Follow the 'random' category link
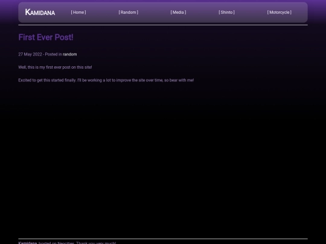The width and height of the screenshot is (326, 244). click(69, 54)
